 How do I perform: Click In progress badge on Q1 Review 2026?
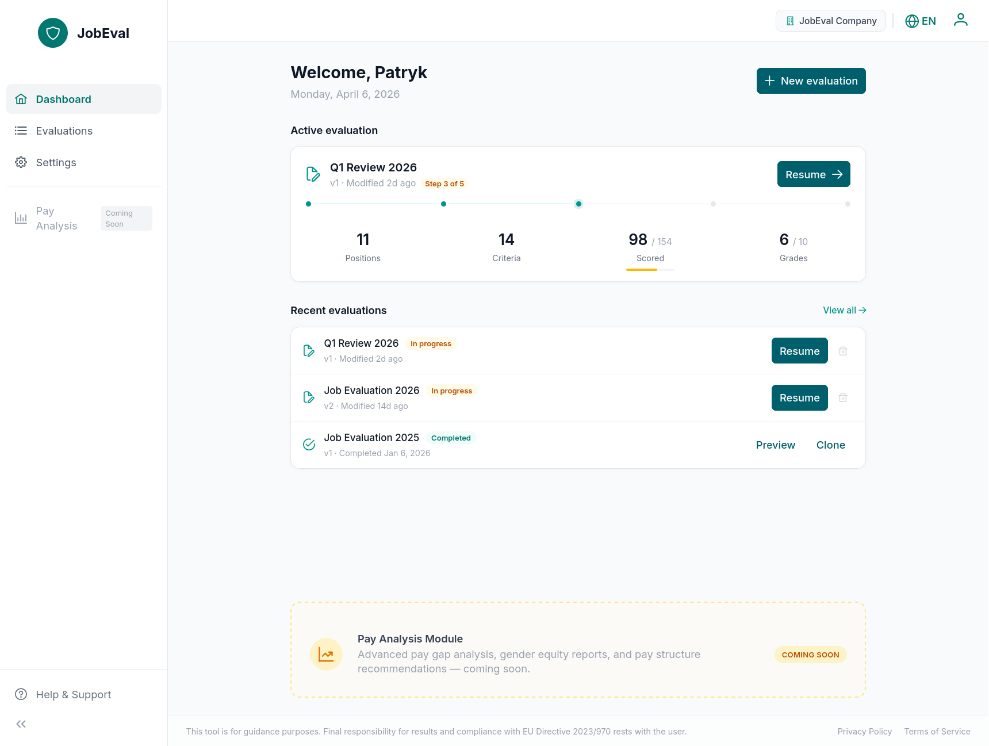[431, 343]
